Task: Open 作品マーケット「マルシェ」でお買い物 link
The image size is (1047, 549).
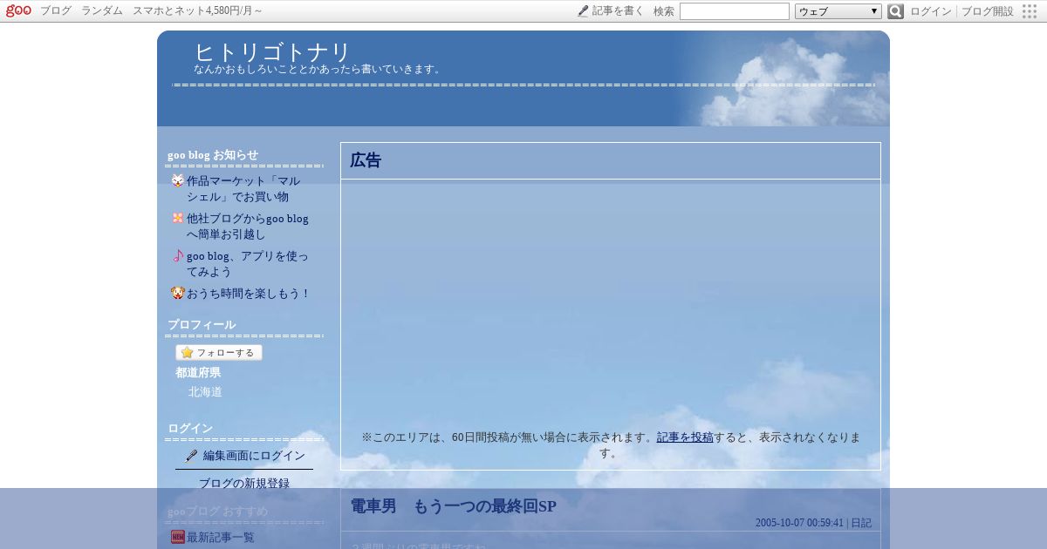Action: pos(243,188)
